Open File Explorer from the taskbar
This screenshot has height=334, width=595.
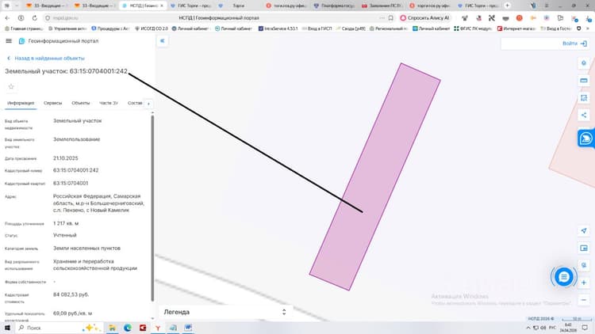point(113,328)
